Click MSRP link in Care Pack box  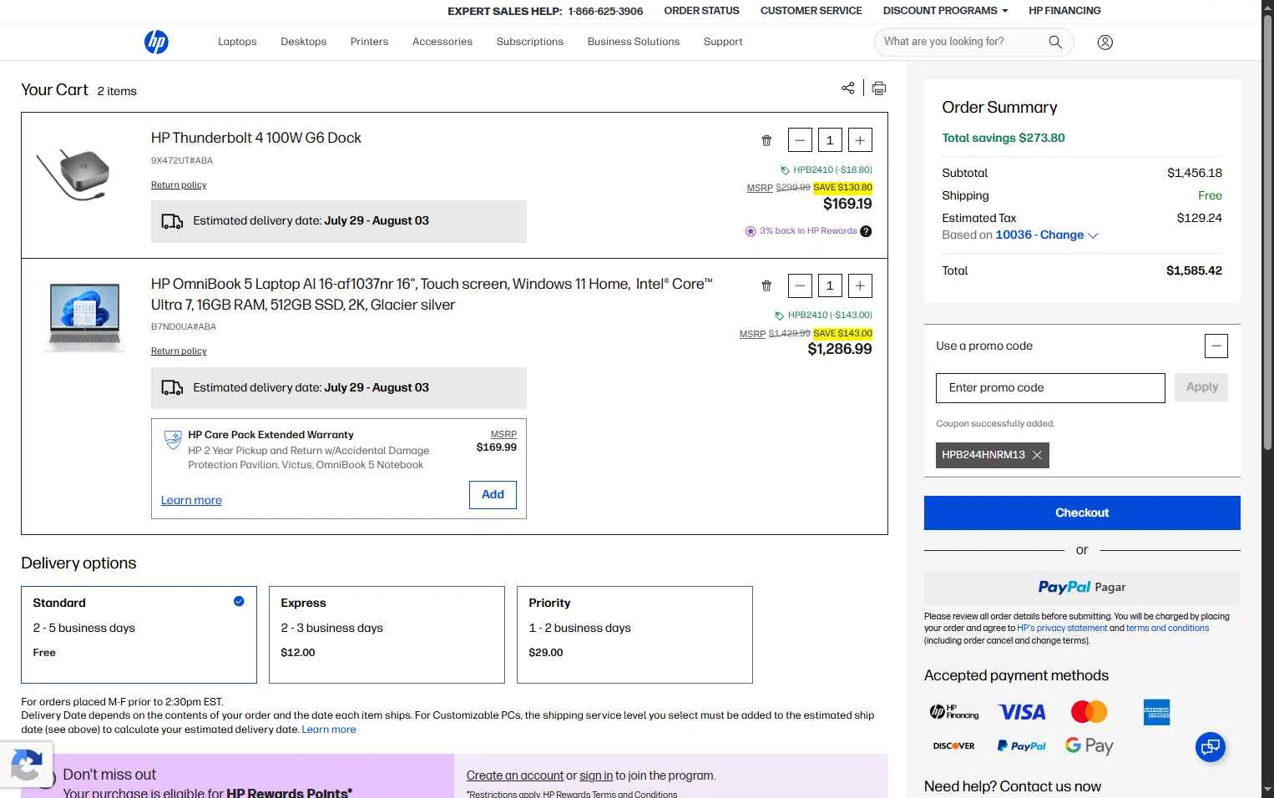pos(503,435)
